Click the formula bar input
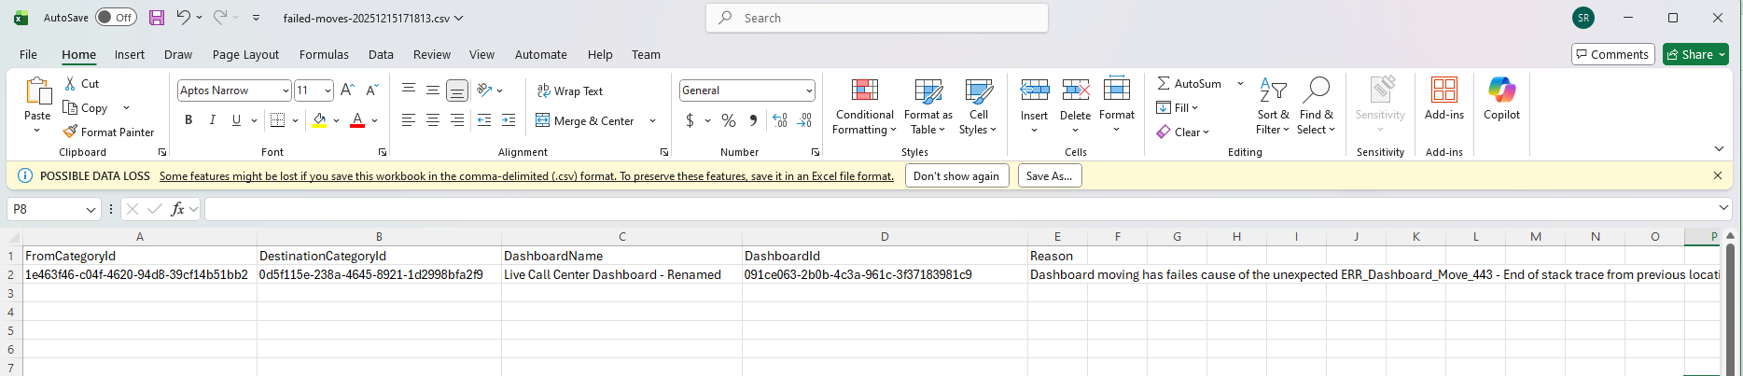 click(x=961, y=209)
